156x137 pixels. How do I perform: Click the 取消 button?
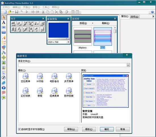click(123, 129)
